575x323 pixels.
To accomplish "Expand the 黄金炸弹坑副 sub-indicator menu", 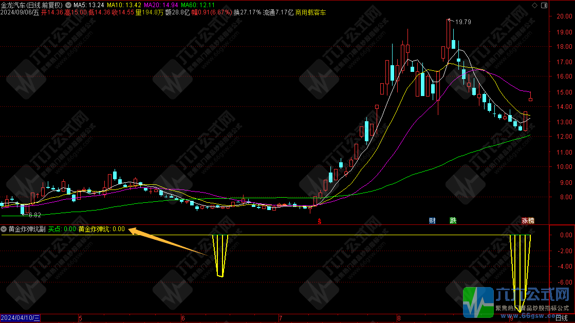I will click(x=4, y=230).
